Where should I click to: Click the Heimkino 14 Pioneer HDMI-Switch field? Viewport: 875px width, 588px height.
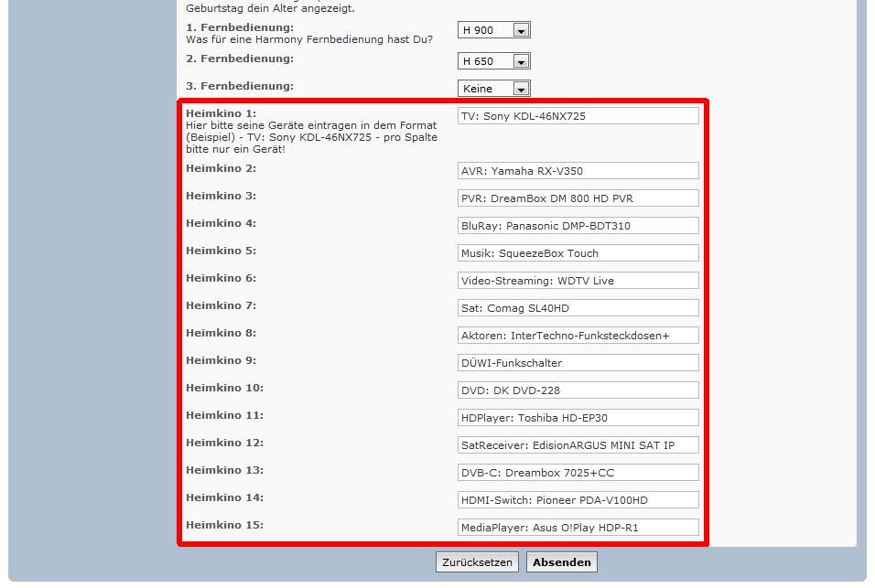click(x=578, y=500)
